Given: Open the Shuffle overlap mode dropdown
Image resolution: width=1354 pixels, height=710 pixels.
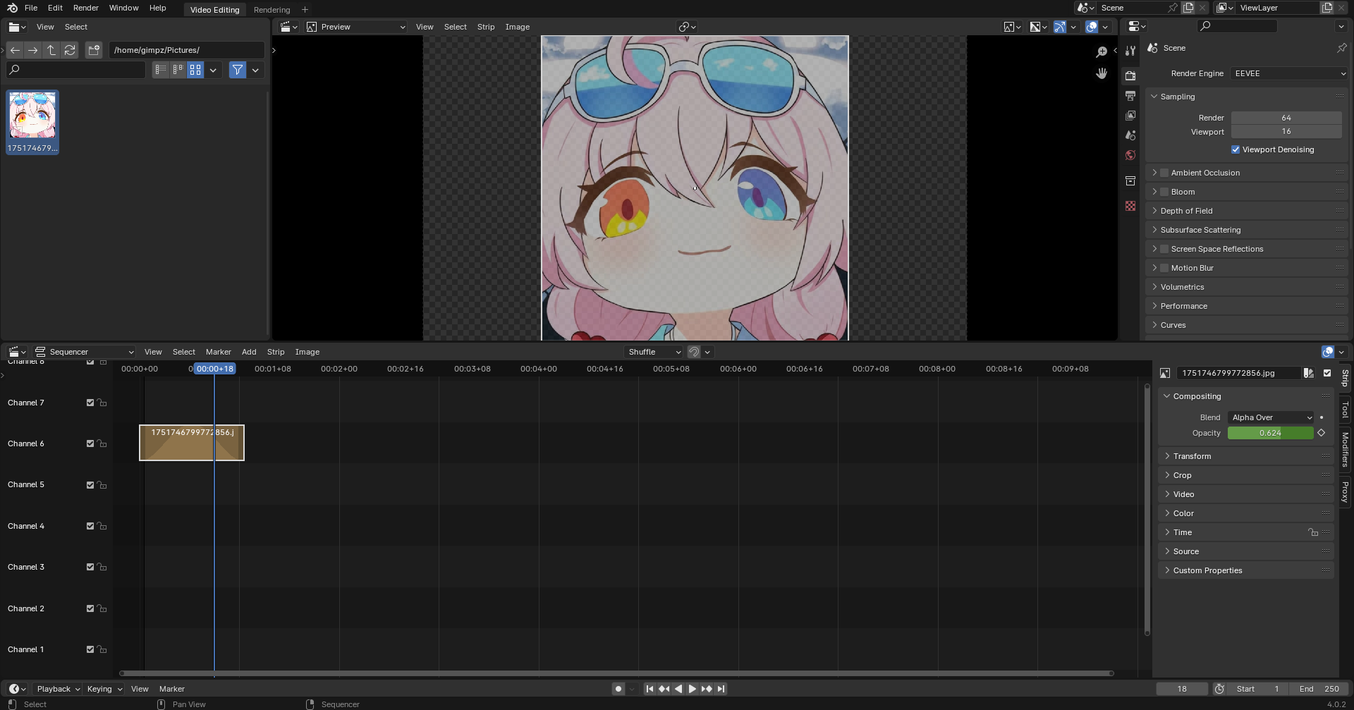Looking at the screenshot, I should point(654,352).
